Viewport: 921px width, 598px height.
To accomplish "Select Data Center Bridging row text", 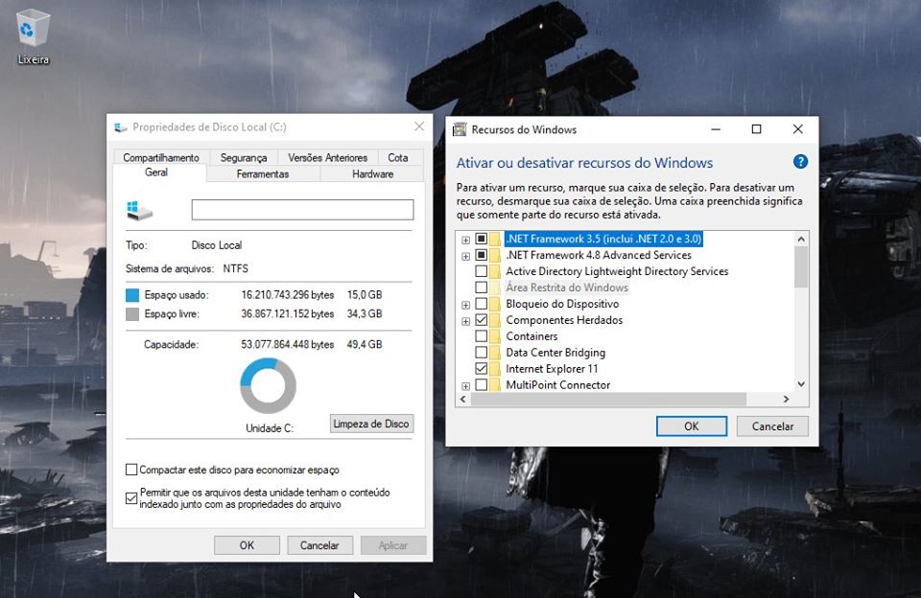I will point(555,353).
